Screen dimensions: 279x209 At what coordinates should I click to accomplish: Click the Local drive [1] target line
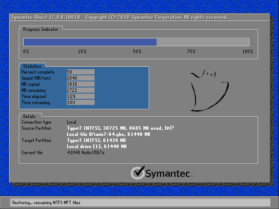point(97,146)
